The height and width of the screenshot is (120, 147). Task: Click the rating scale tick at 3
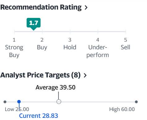click(70, 32)
